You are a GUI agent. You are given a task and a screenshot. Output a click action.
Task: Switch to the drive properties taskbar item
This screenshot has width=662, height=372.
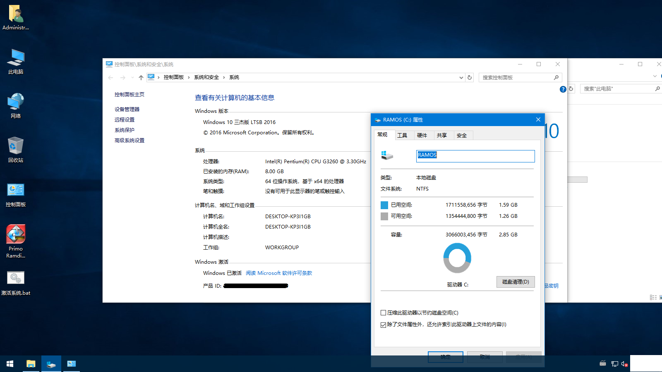(x=51, y=364)
